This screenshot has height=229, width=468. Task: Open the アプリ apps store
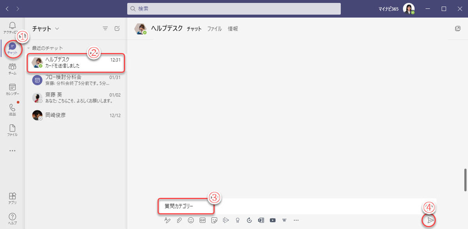click(x=12, y=198)
